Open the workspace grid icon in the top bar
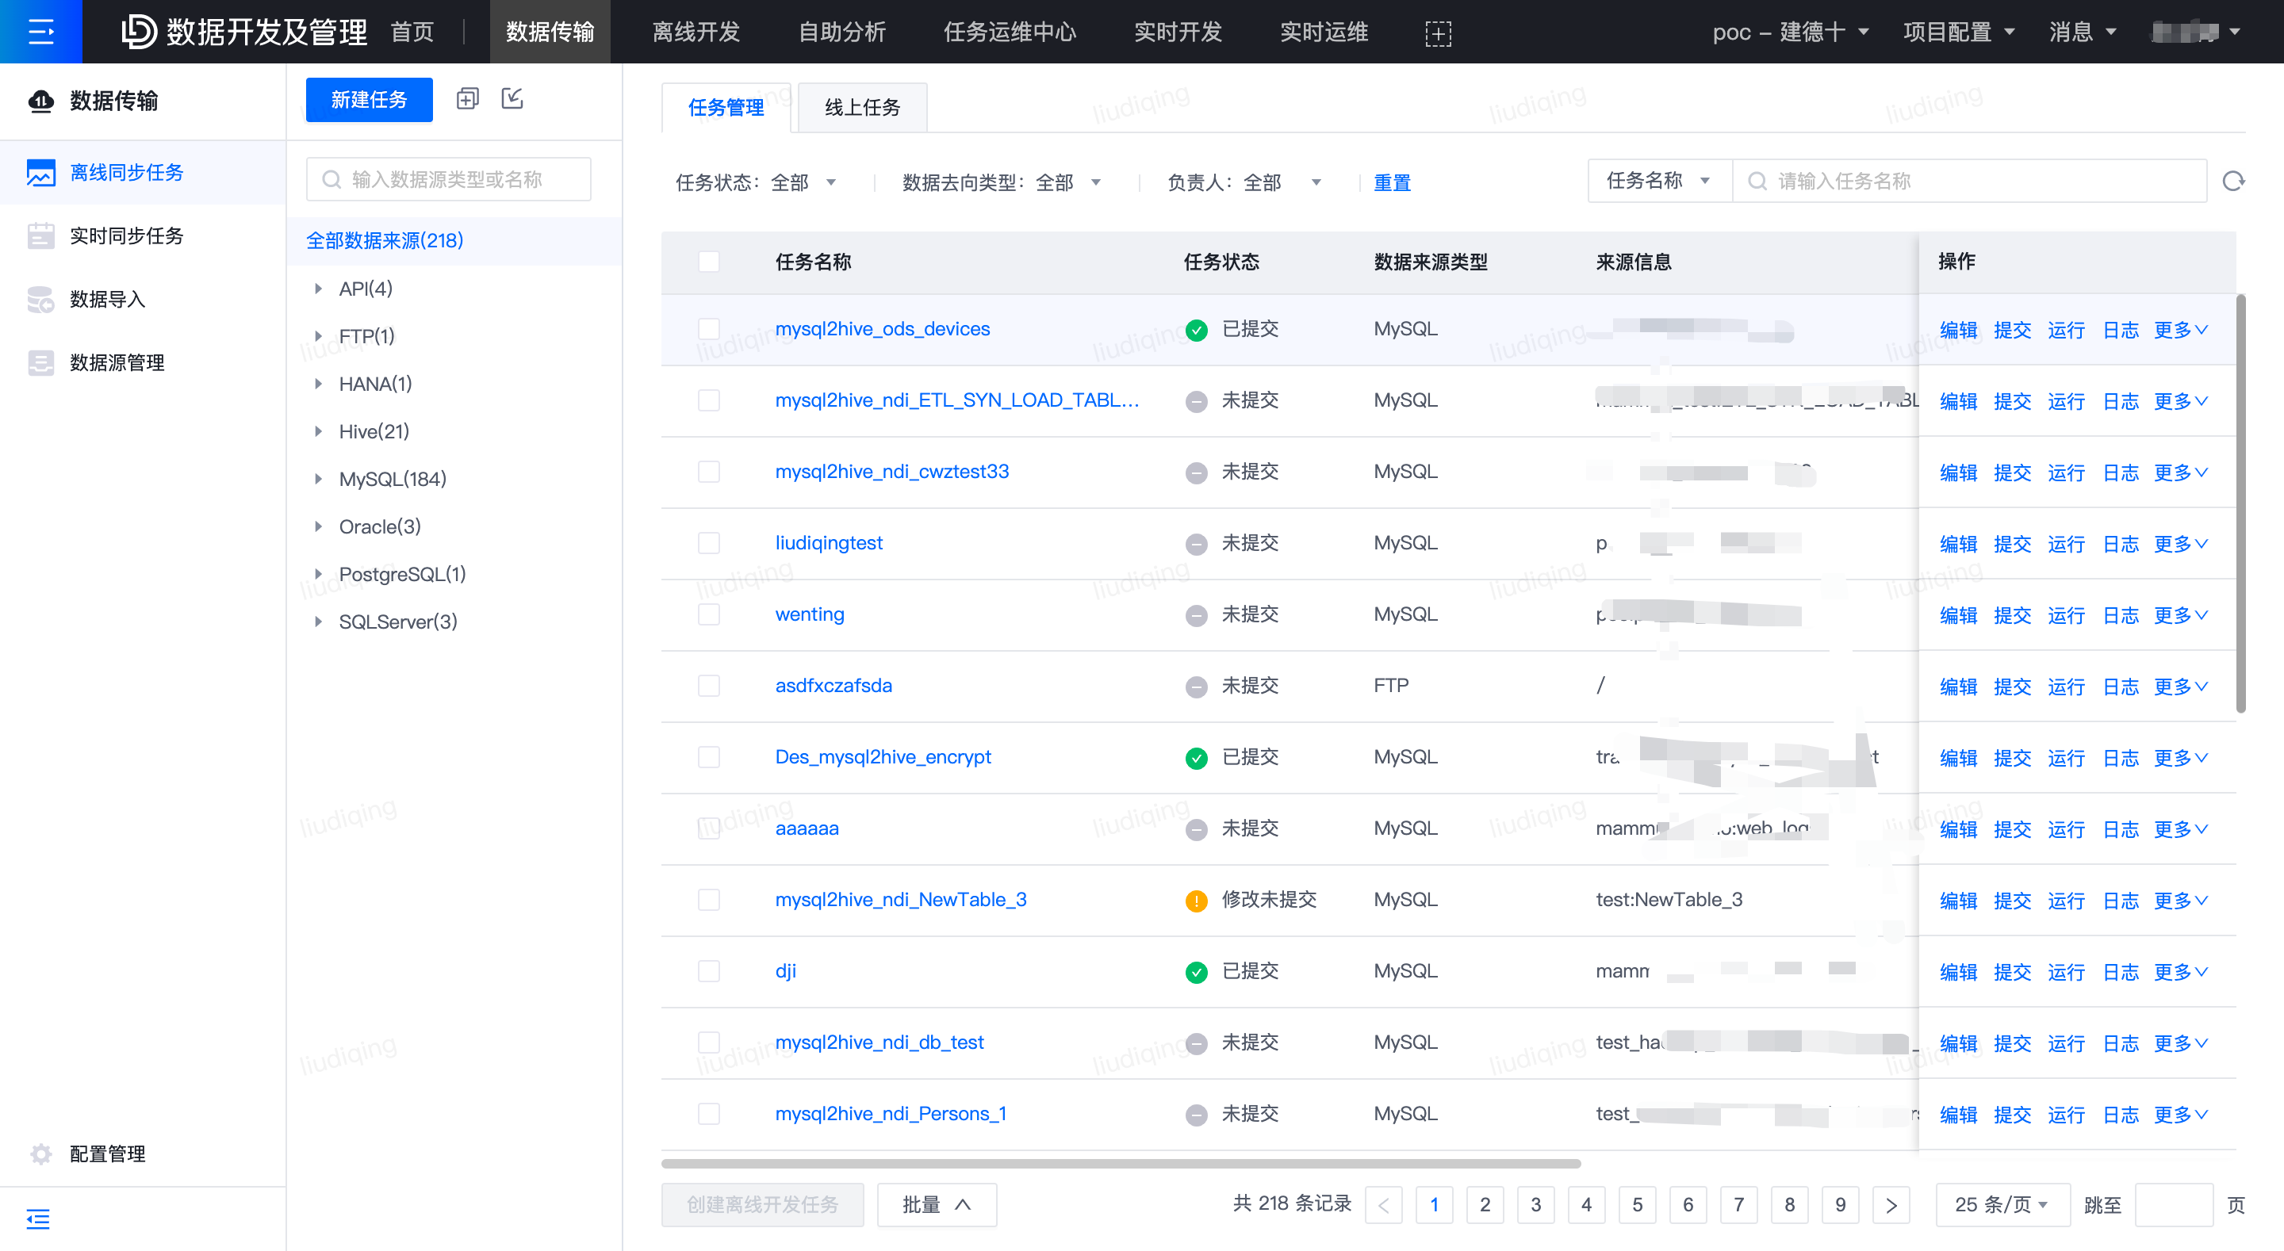This screenshot has height=1251, width=2284. tap(1438, 33)
